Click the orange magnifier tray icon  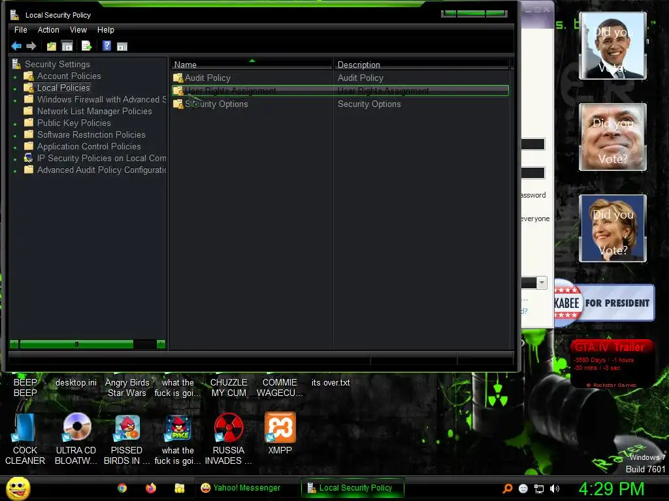(507, 489)
